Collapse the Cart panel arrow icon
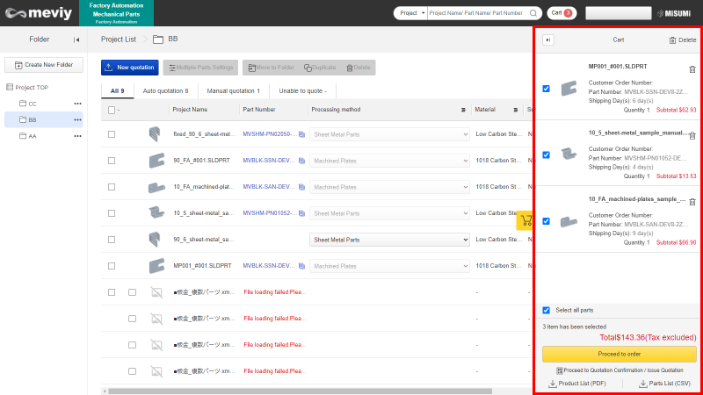Image resolution: width=703 pixels, height=395 pixels. pos(547,39)
